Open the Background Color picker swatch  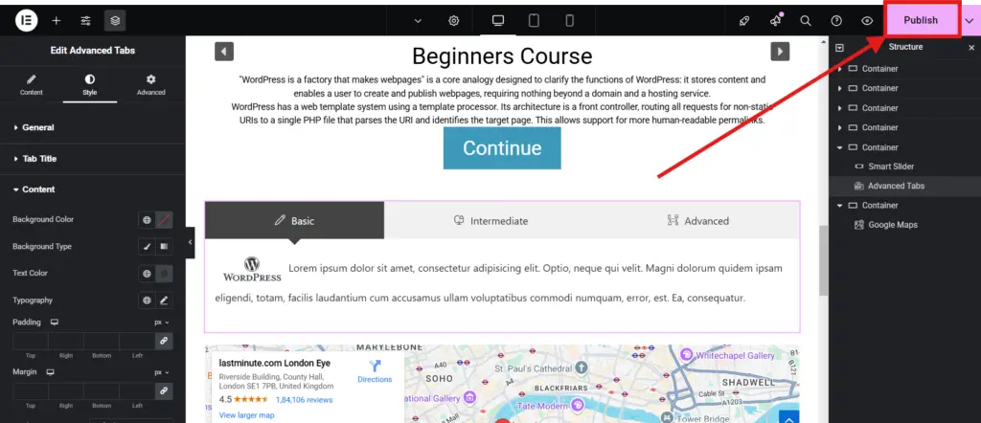(x=164, y=220)
